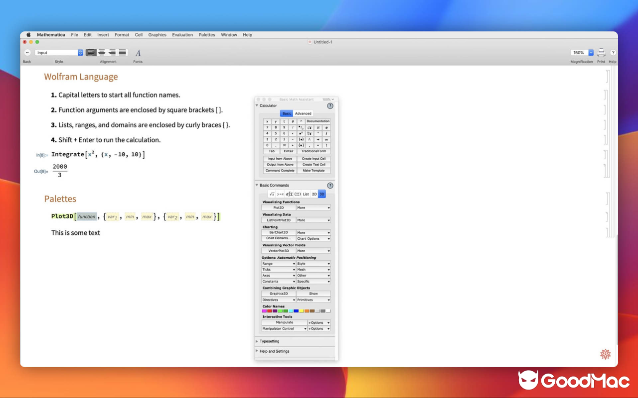Click the 150% magnification field
This screenshot has height=398, width=638.
(580, 52)
